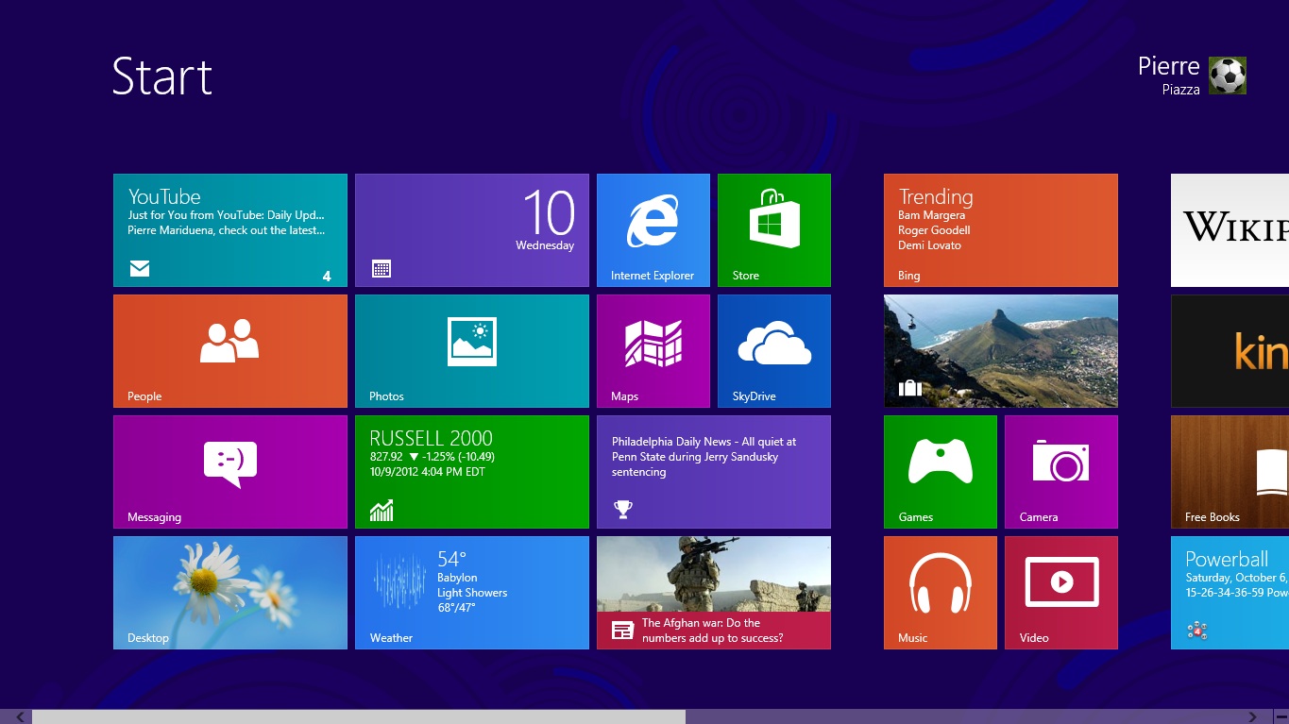
Task: Open the Music tile
Action: (941, 593)
